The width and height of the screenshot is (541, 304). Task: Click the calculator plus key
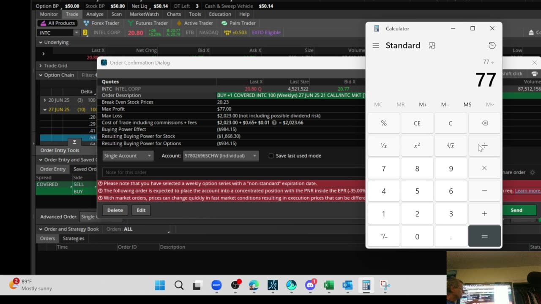tap(484, 214)
